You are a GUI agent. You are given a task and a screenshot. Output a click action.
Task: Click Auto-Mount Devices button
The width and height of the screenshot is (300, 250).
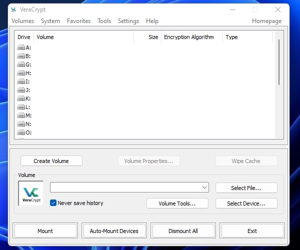pyautogui.click(x=114, y=231)
